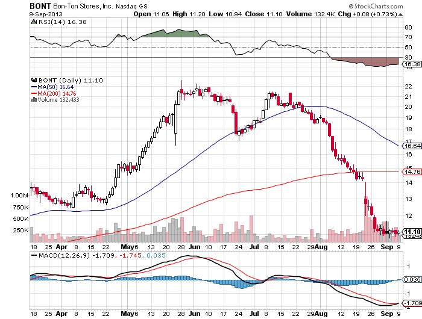The image size is (422, 319).
Task: Click the Jun label on price chart date axis
Action: [194, 247]
